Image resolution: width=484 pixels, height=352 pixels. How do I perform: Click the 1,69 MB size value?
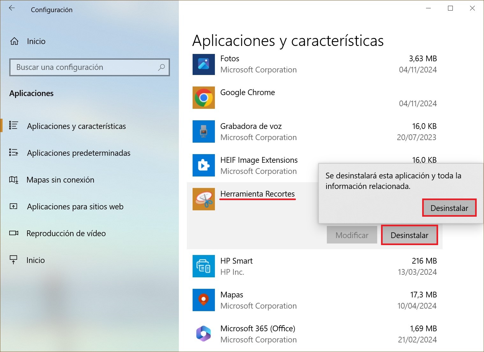[x=423, y=328]
